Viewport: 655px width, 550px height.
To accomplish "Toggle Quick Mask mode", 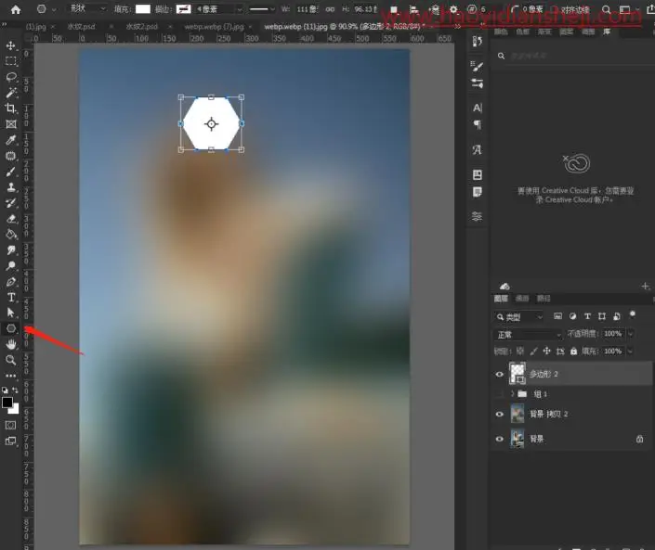I will point(11,425).
